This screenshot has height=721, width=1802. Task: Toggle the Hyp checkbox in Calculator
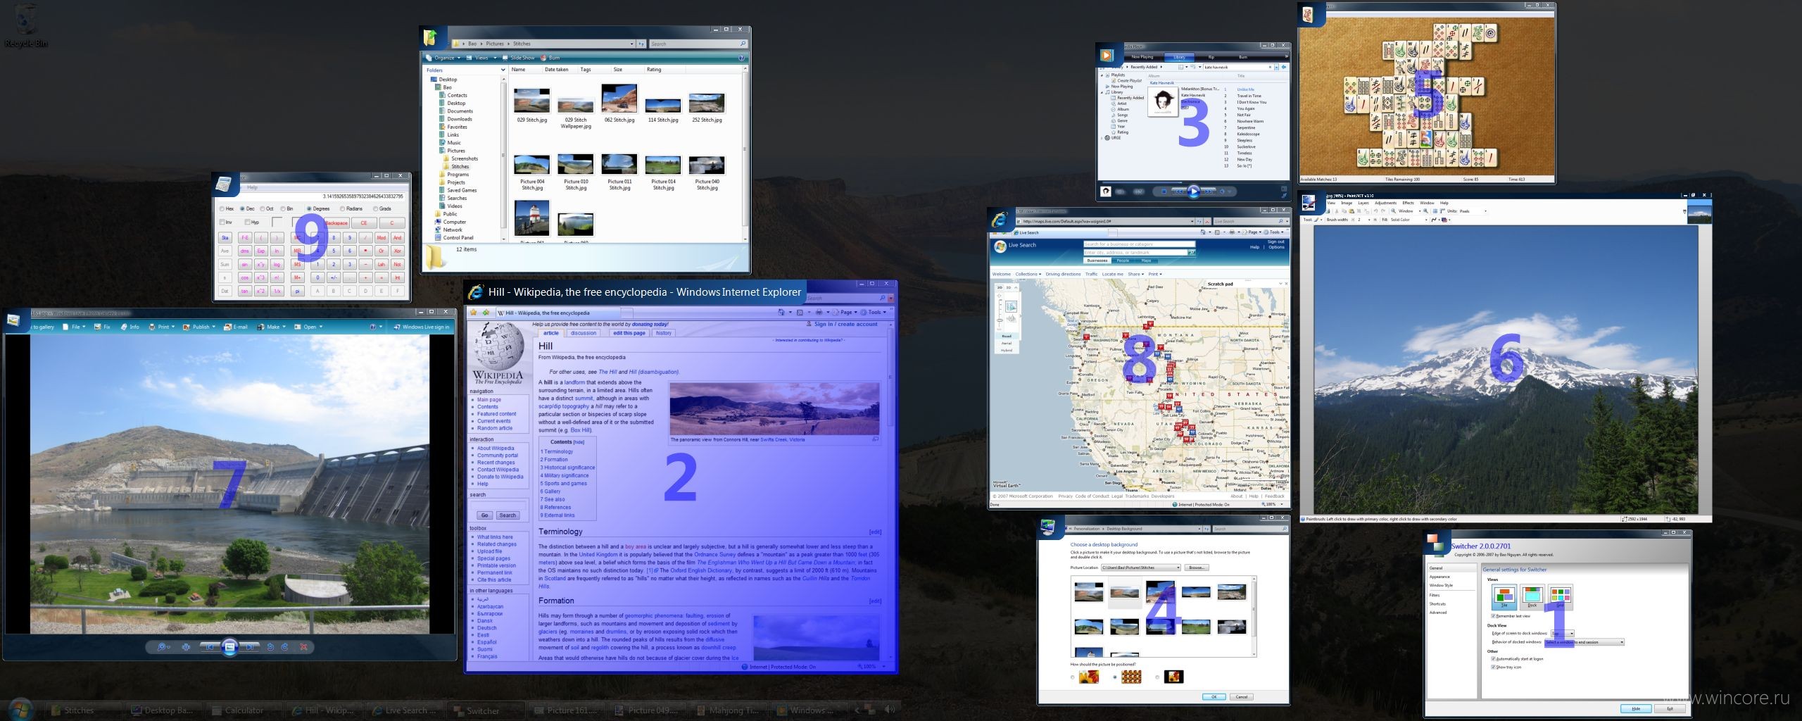tap(252, 222)
